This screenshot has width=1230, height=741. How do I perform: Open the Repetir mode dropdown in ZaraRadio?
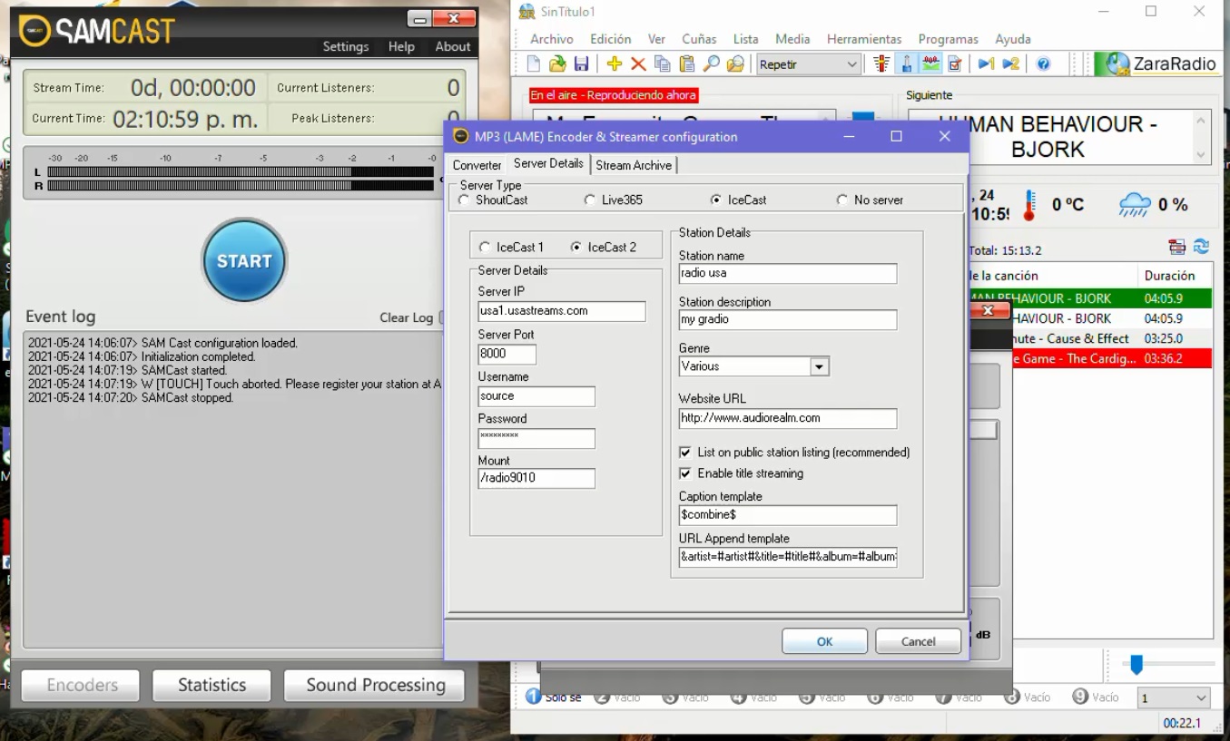[x=808, y=63]
